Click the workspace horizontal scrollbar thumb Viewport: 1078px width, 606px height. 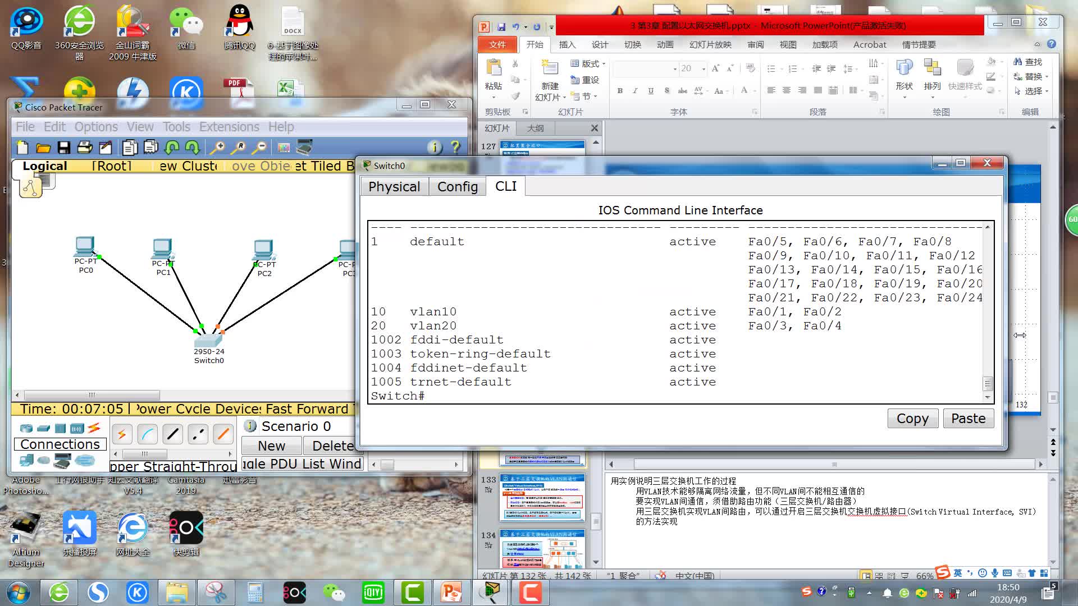pyautogui.click(x=92, y=395)
